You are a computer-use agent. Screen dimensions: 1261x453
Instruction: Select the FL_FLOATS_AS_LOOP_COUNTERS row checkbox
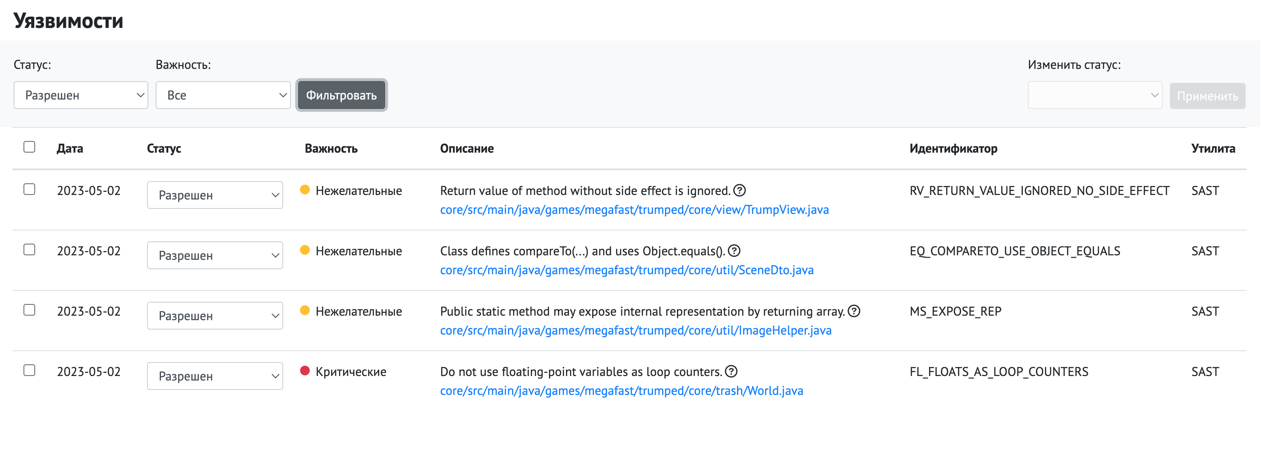point(29,371)
